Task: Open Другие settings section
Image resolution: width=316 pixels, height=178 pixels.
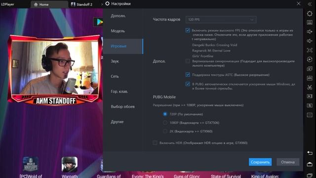Action: click(123, 122)
